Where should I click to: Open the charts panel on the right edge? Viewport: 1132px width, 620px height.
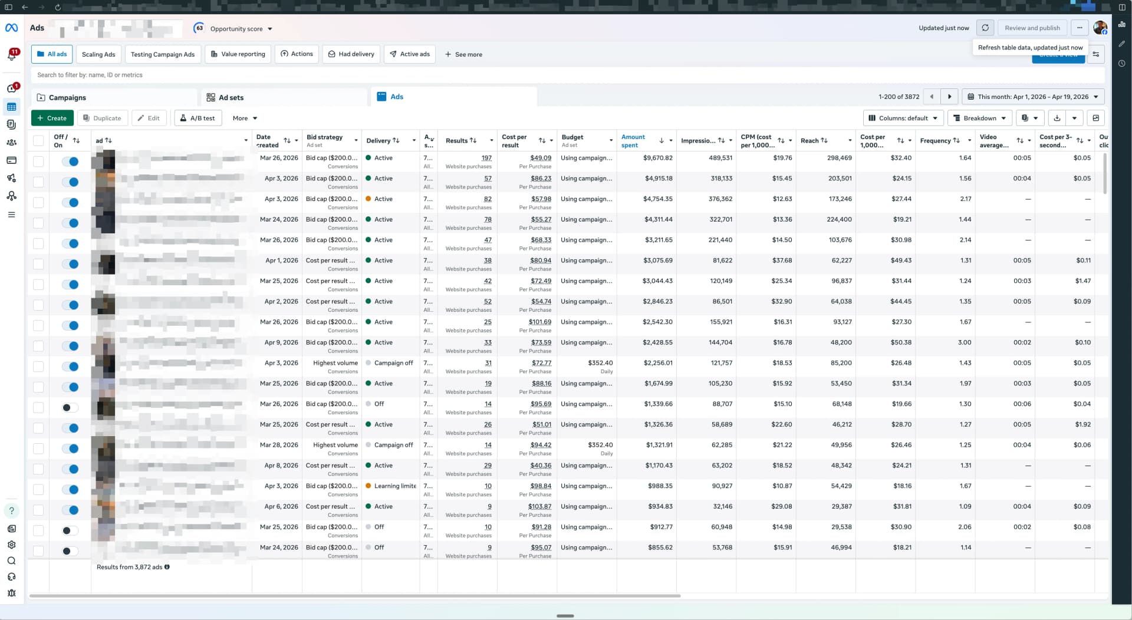[1123, 25]
